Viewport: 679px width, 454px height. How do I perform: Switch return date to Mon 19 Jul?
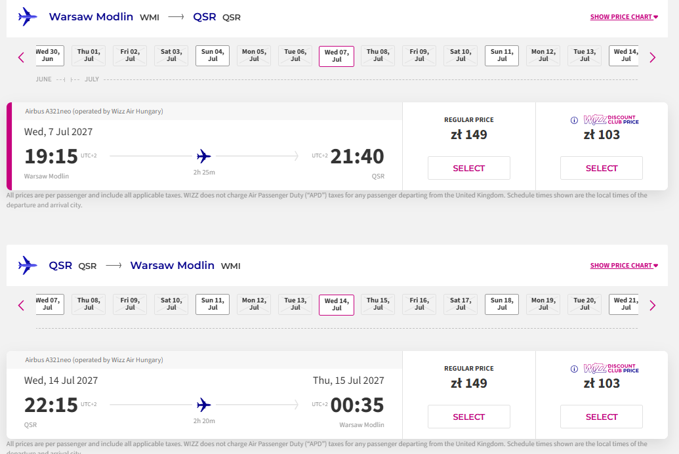point(543,304)
